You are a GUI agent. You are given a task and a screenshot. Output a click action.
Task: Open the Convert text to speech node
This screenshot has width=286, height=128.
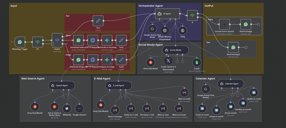point(224,24)
